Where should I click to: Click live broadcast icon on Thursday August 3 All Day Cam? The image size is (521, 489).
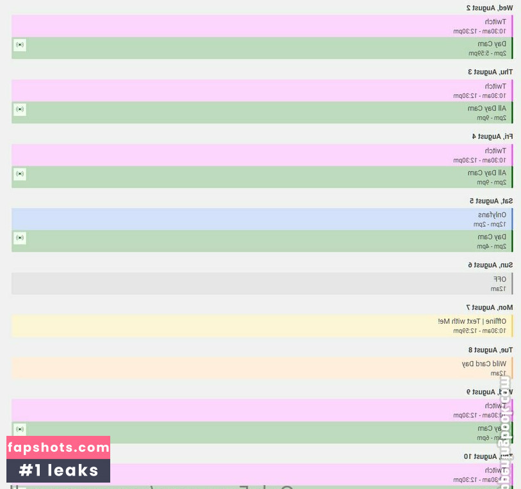coord(20,109)
